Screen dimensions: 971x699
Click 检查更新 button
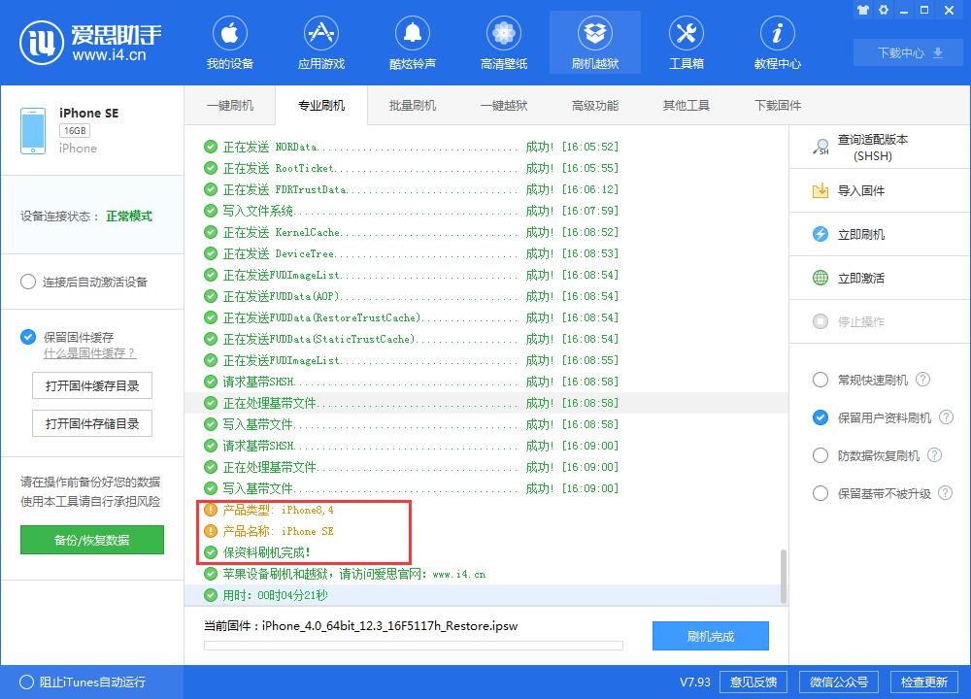click(x=924, y=682)
